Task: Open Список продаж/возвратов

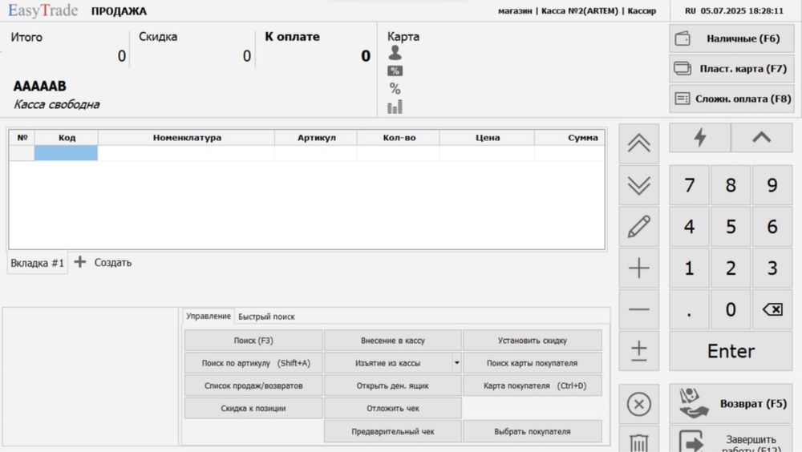Action: pos(253,385)
